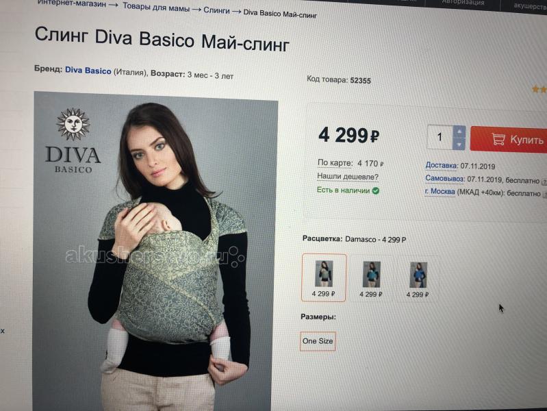
Task: Click the Нашли дешевле? link
Action: 348,177
